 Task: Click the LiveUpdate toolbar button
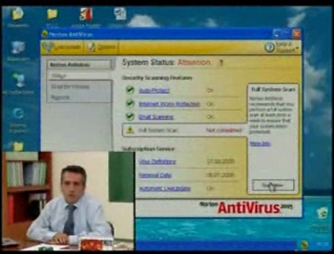(x=62, y=47)
